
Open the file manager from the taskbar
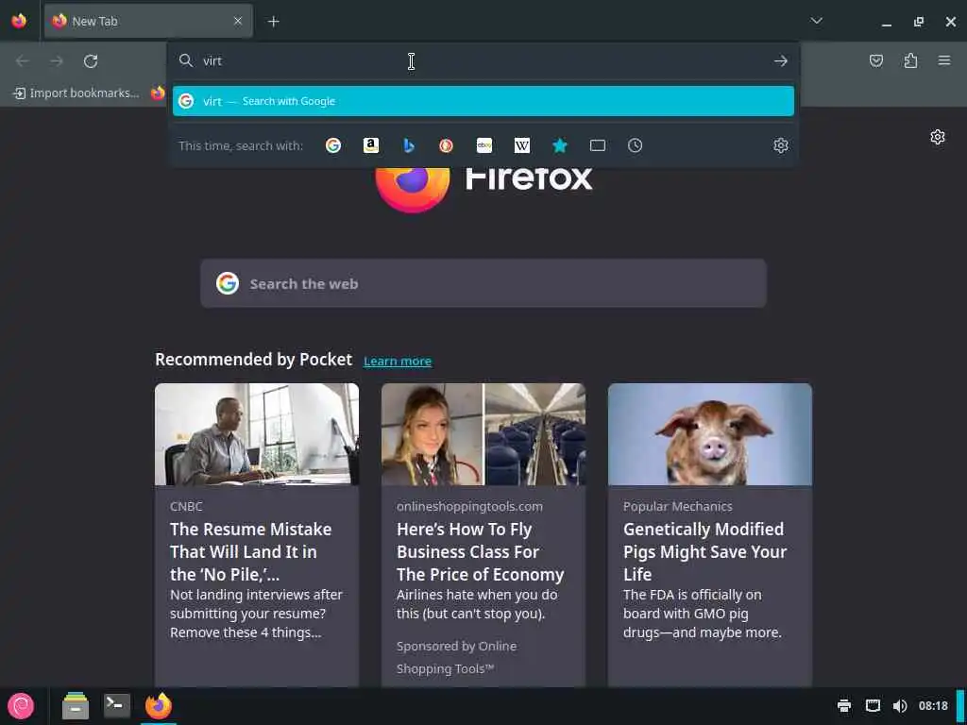point(76,706)
